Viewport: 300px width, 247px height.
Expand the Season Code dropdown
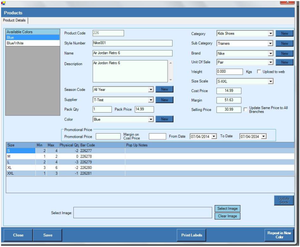pos(151,90)
